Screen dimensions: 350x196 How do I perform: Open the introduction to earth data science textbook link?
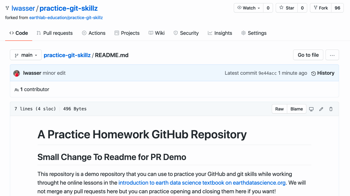point(202,183)
